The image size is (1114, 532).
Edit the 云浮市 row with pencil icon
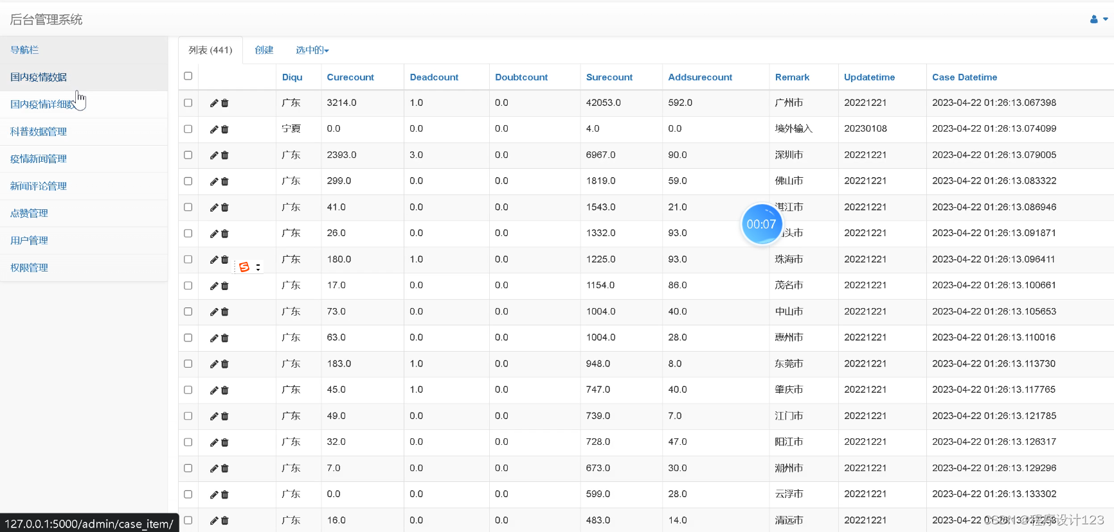(214, 495)
